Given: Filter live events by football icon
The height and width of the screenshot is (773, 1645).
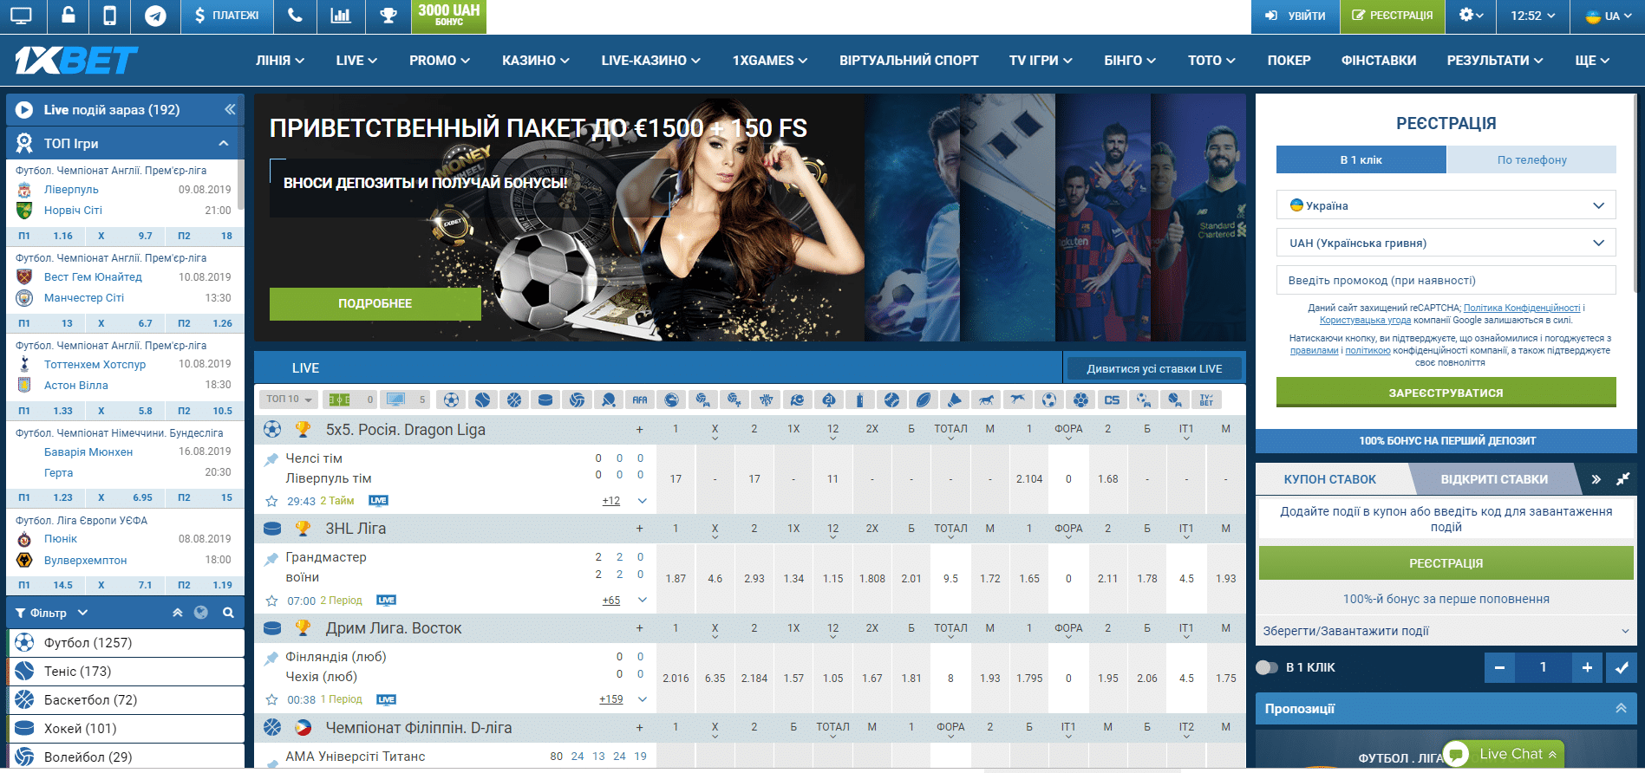Looking at the screenshot, I should tap(451, 399).
